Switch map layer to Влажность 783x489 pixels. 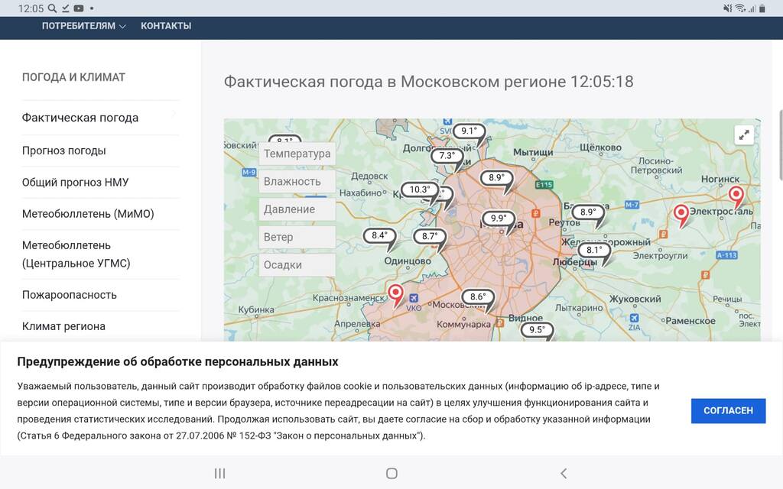[x=297, y=182]
